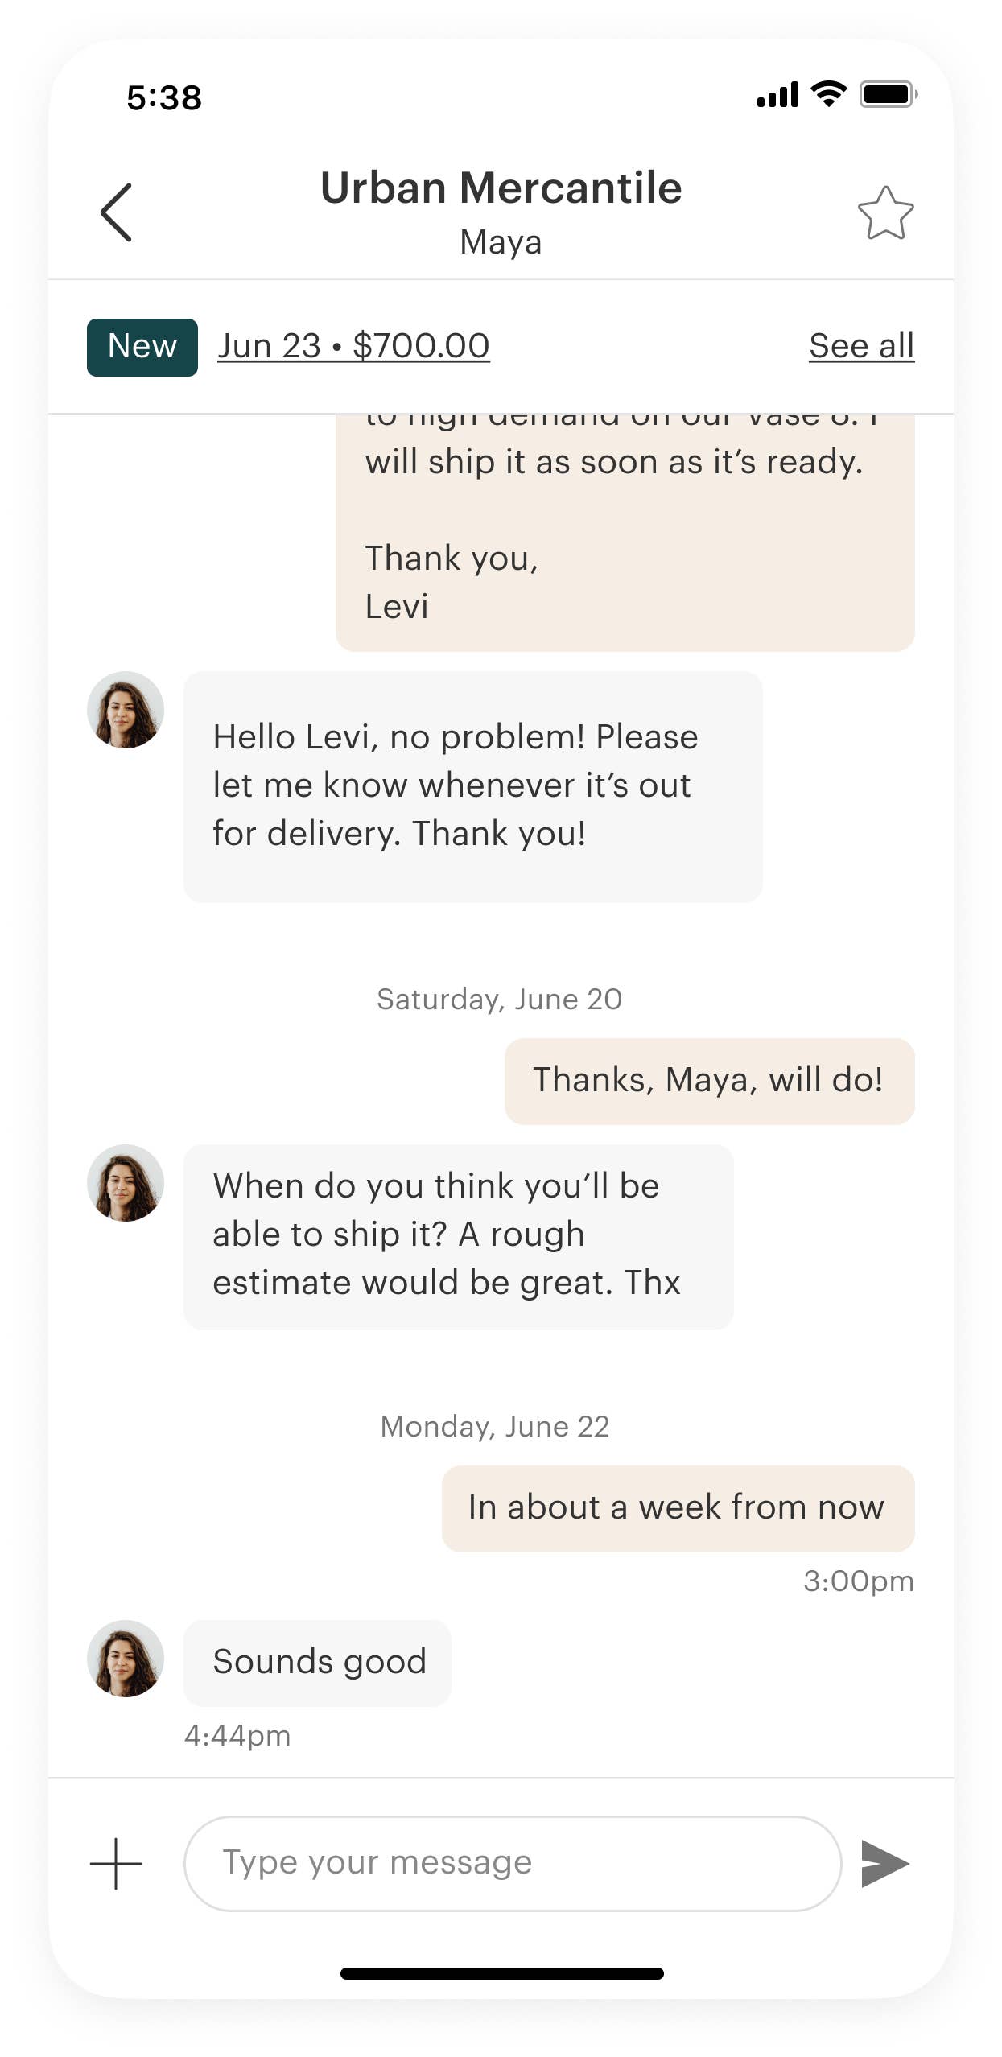This screenshot has height=2057, width=1002.
Task: Tap the back arrow icon
Action: (x=117, y=212)
